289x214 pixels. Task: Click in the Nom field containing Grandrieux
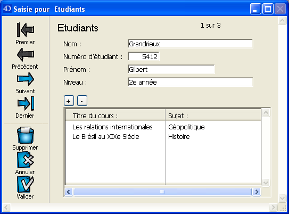[x=190, y=44]
